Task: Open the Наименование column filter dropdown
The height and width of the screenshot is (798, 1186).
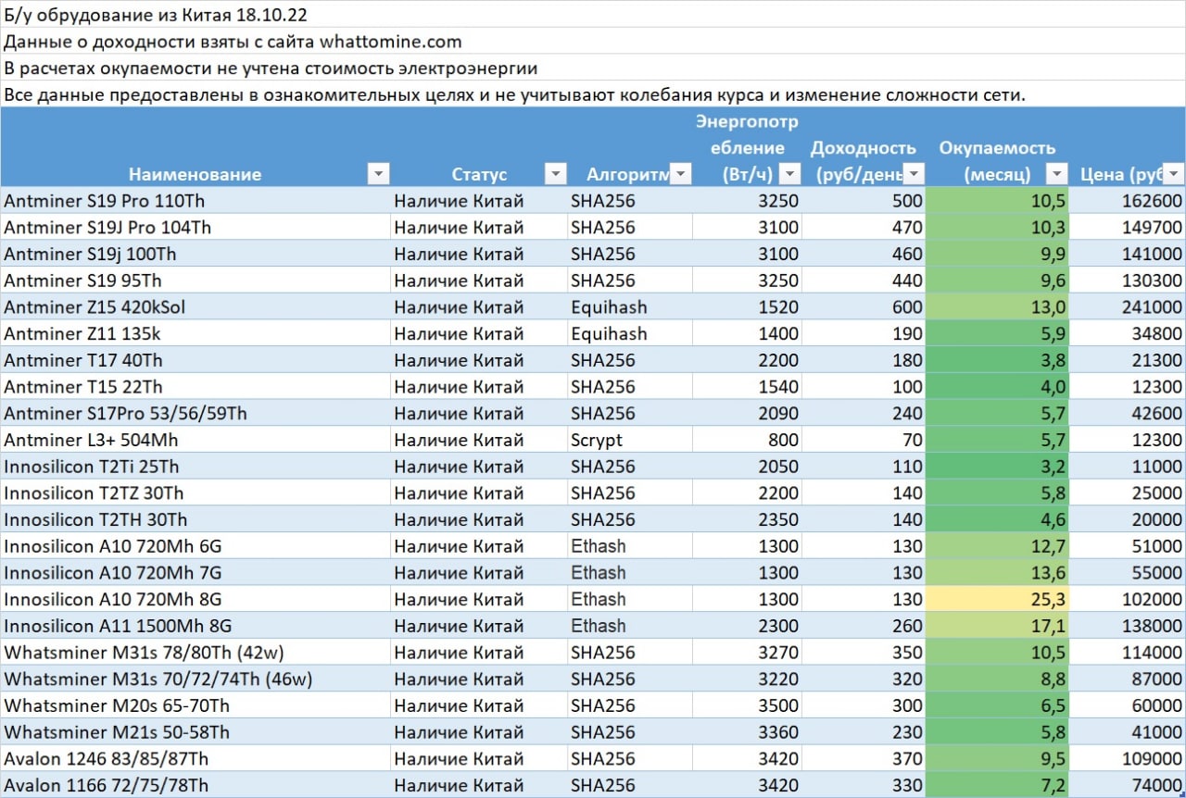Action: click(x=378, y=174)
